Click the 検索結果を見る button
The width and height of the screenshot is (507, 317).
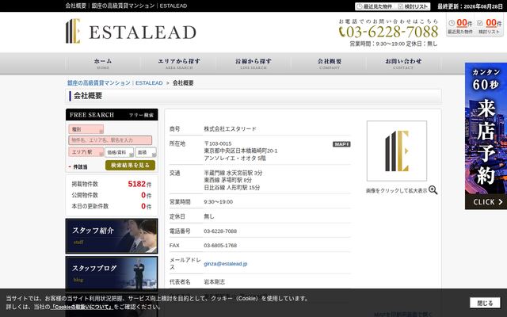point(130,166)
